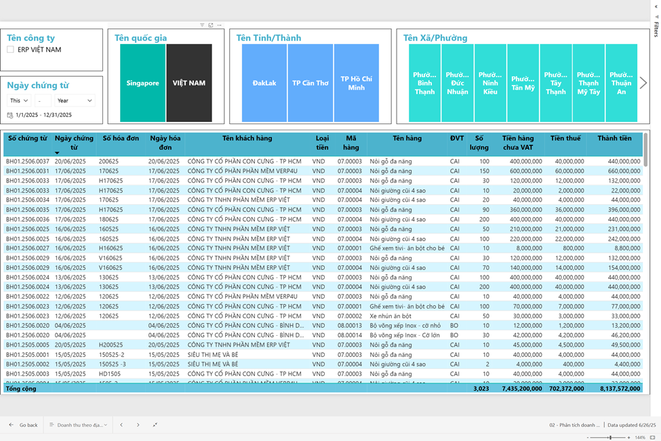The image size is (661, 441).
Task: Click the focus mode icon above Tên quốc gia
Action: click(211, 25)
